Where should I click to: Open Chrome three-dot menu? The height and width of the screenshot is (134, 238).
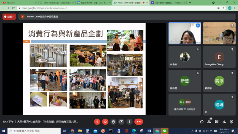click(235, 8)
